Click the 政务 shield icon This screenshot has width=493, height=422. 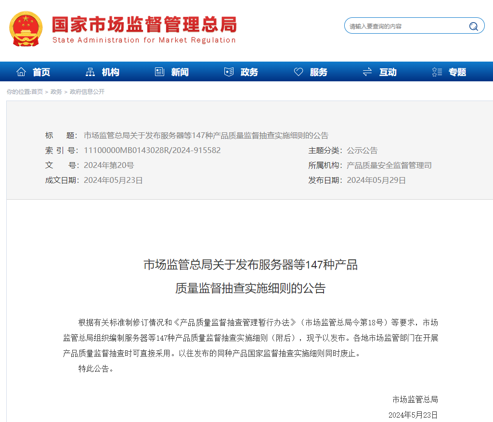(x=228, y=71)
